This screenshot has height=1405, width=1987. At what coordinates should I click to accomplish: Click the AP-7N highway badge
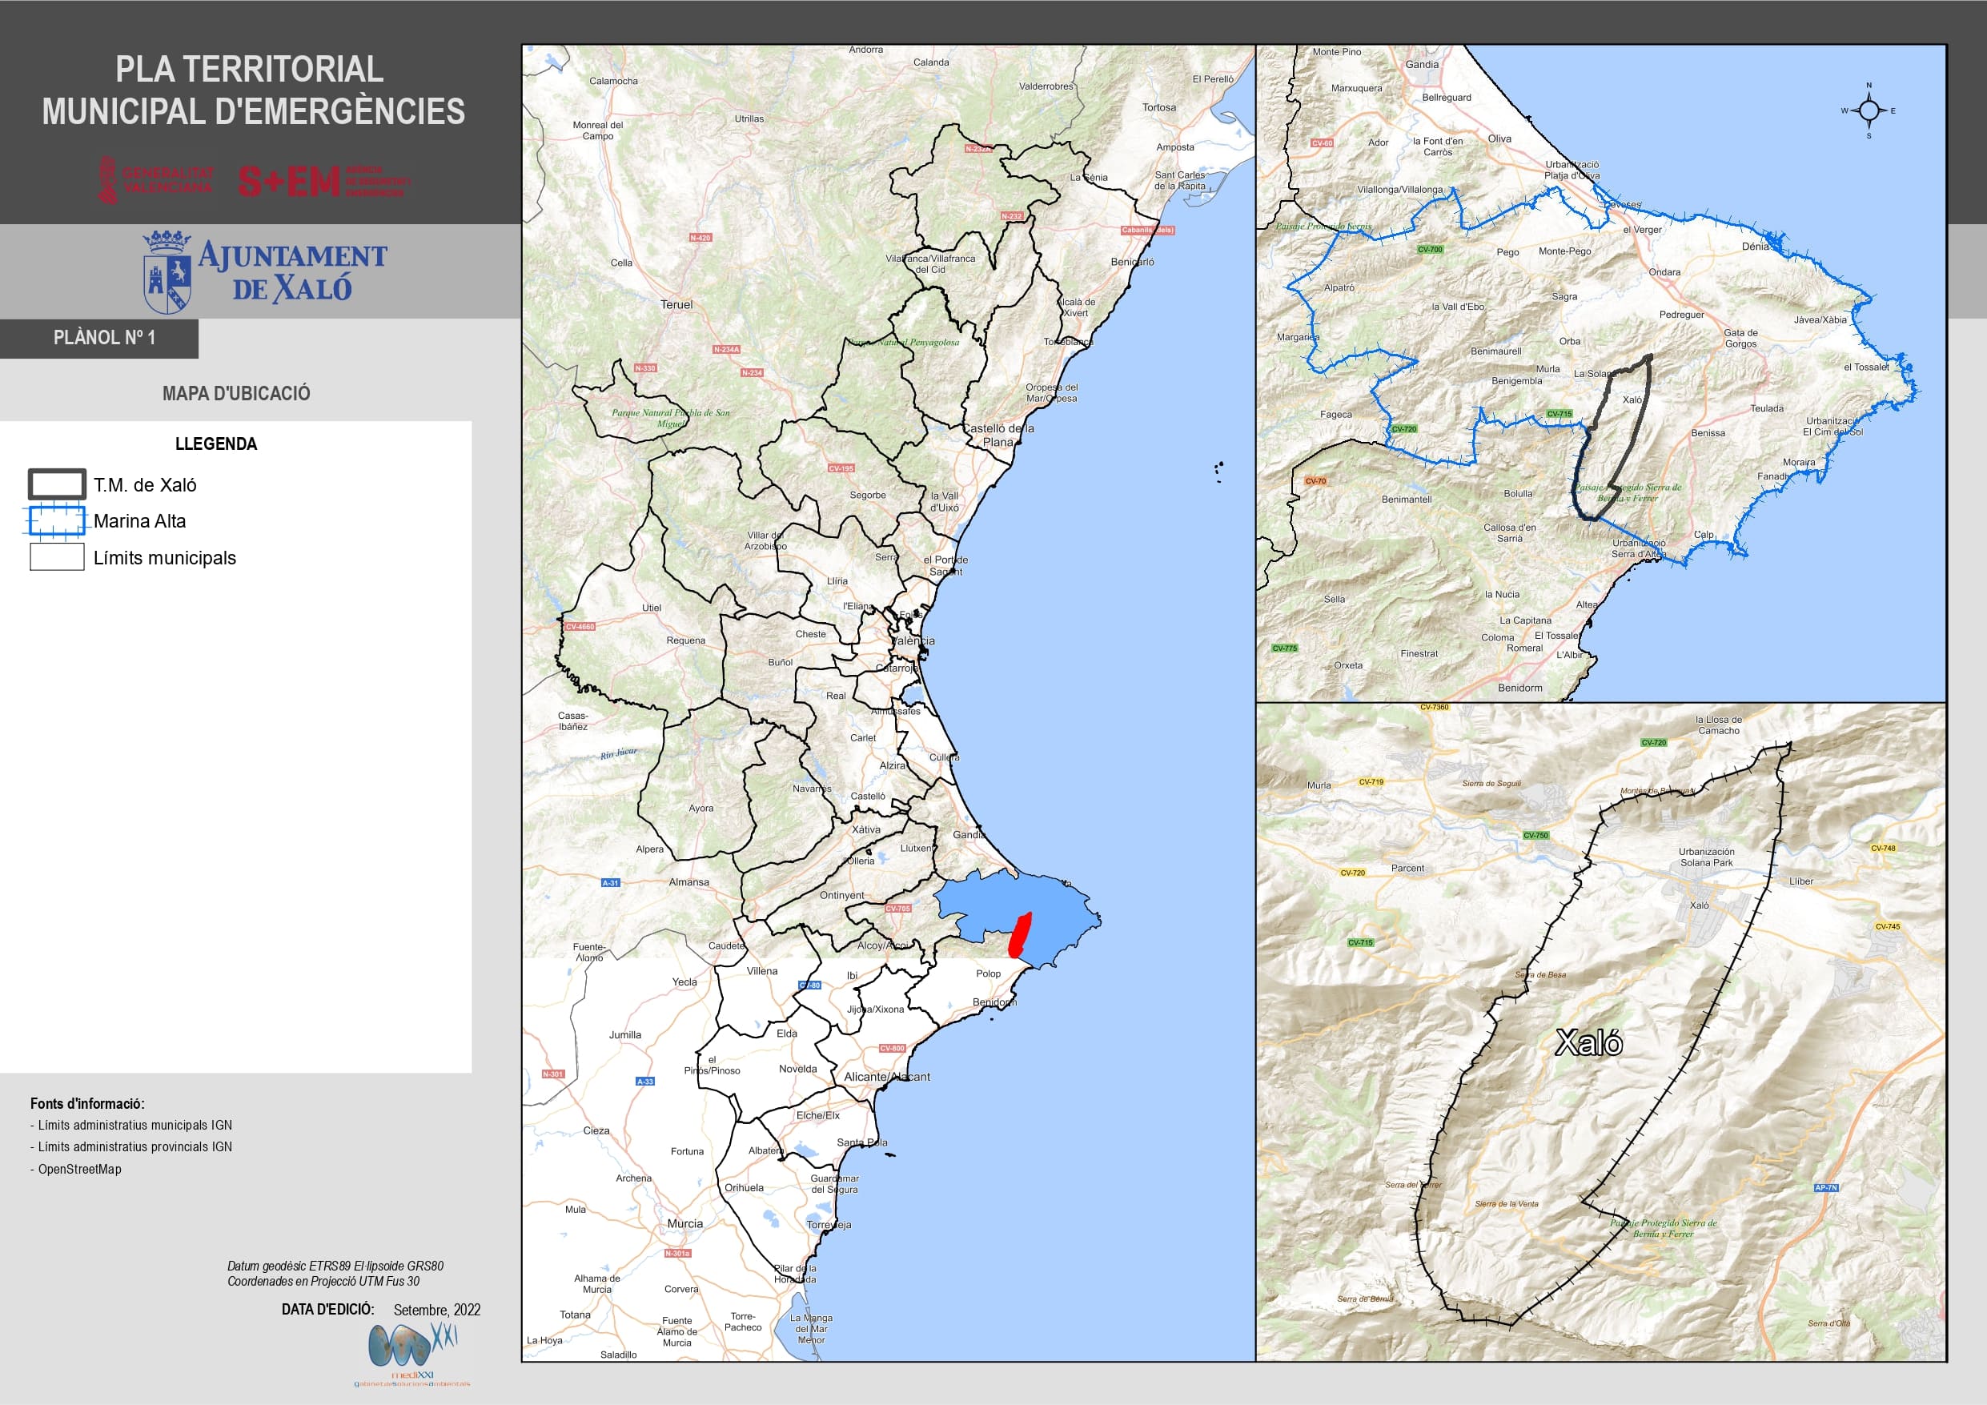click(x=1826, y=1188)
